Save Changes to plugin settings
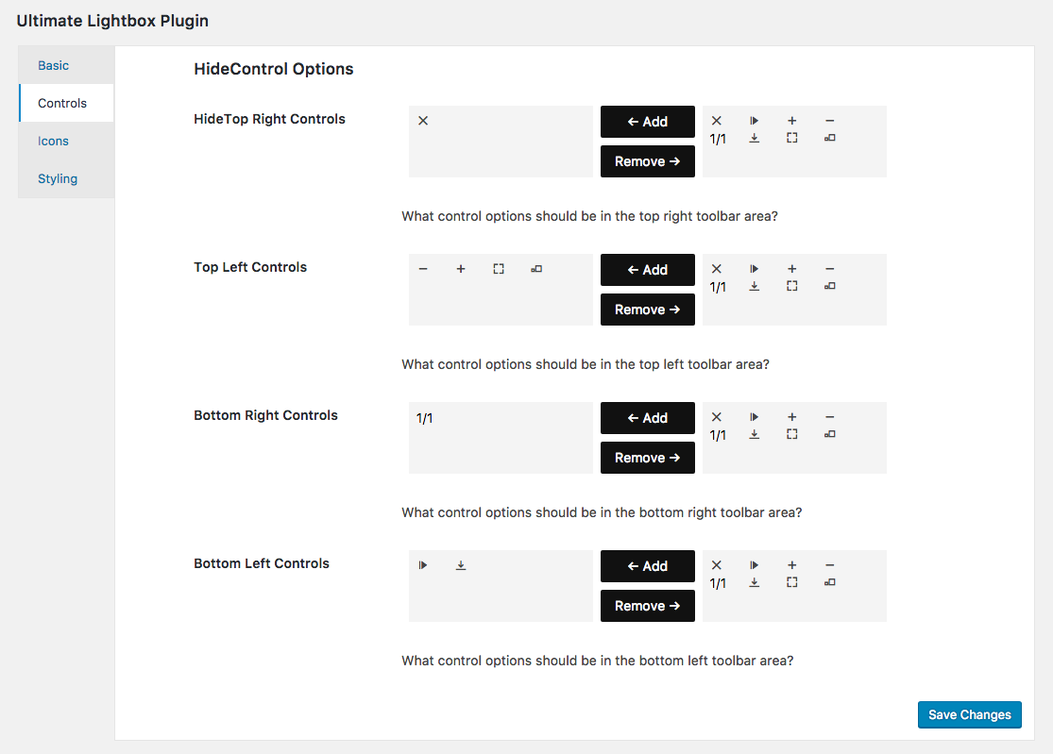Viewport: 1053px width, 754px height. tap(970, 714)
